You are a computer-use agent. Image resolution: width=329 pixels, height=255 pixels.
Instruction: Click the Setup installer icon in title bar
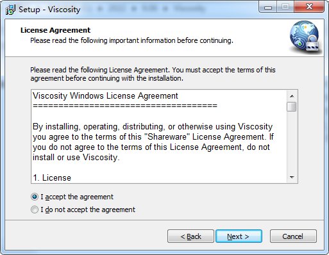pyautogui.click(x=10, y=10)
